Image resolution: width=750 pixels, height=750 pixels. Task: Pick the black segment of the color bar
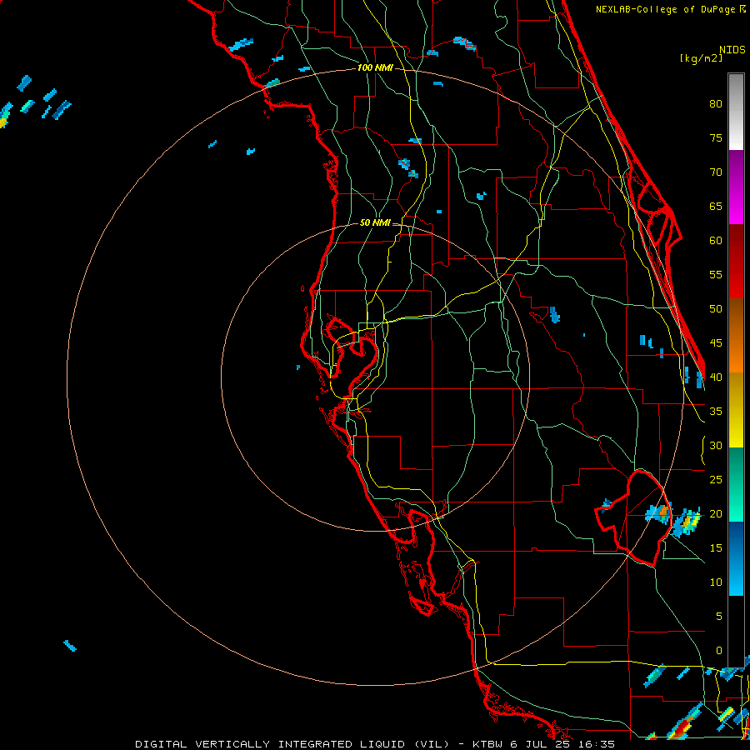(736, 632)
